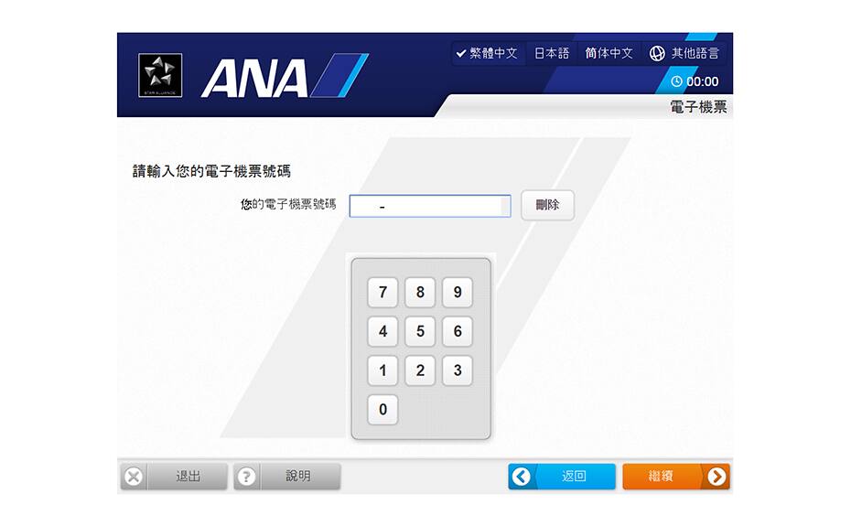Image resolution: width=851 pixels, height=526 pixels.
Task: Click the clock timer icon
Action: point(676,81)
